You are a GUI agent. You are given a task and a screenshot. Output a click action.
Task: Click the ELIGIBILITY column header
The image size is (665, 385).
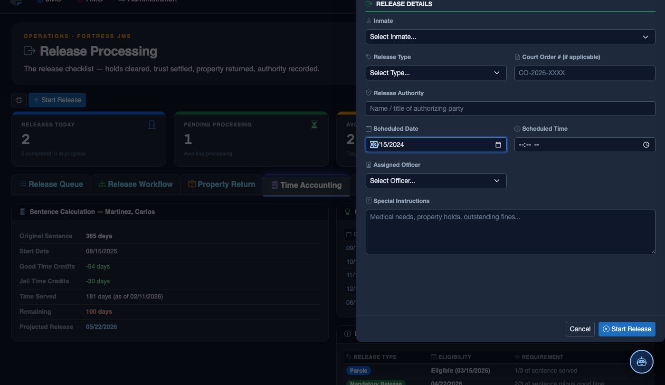pos(451,356)
